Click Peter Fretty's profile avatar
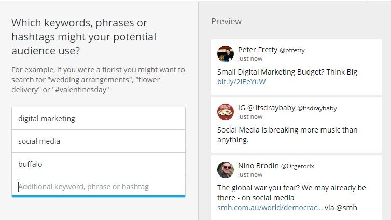This screenshot has width=391, height=220. (x=226, y=54)
